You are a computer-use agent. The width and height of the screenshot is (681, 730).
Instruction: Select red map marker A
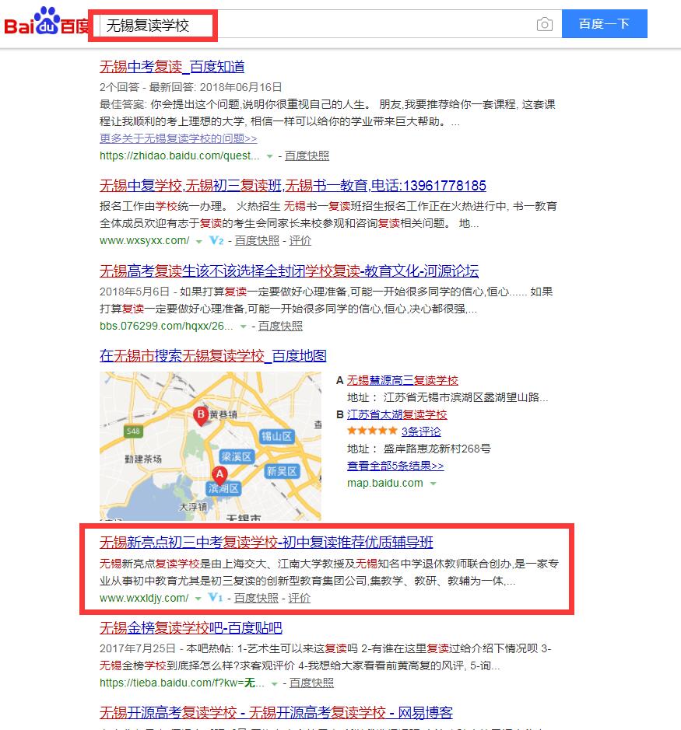click(x=219, y=474)
